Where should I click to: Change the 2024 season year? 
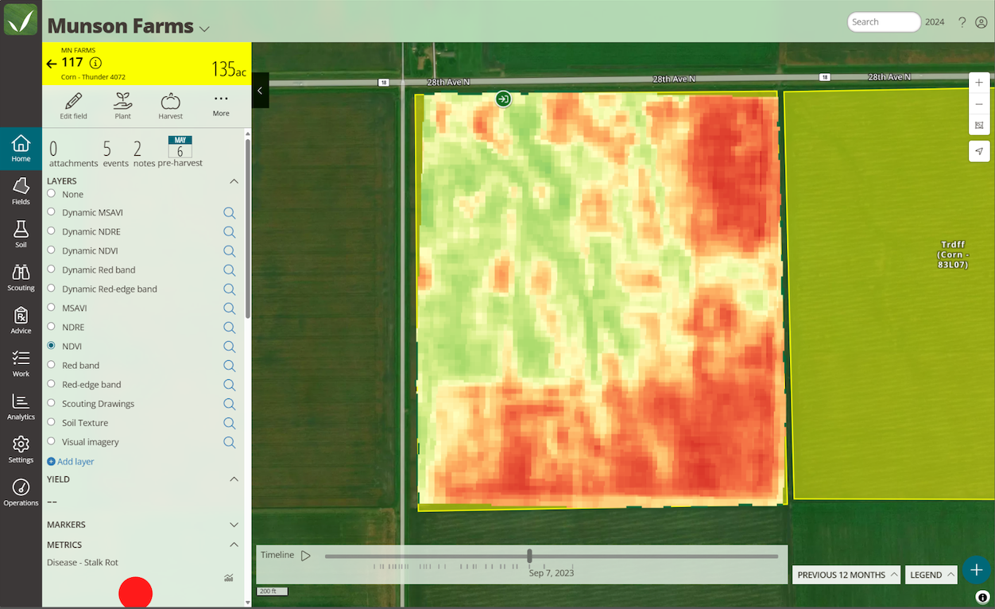pyautogui.click(x=935, y=22)
